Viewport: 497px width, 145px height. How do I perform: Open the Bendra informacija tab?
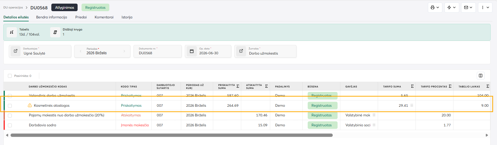[52, 17]
